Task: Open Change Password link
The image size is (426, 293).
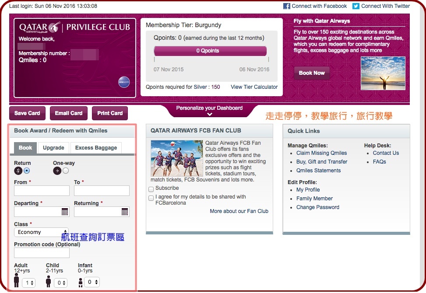Action: 317,207
